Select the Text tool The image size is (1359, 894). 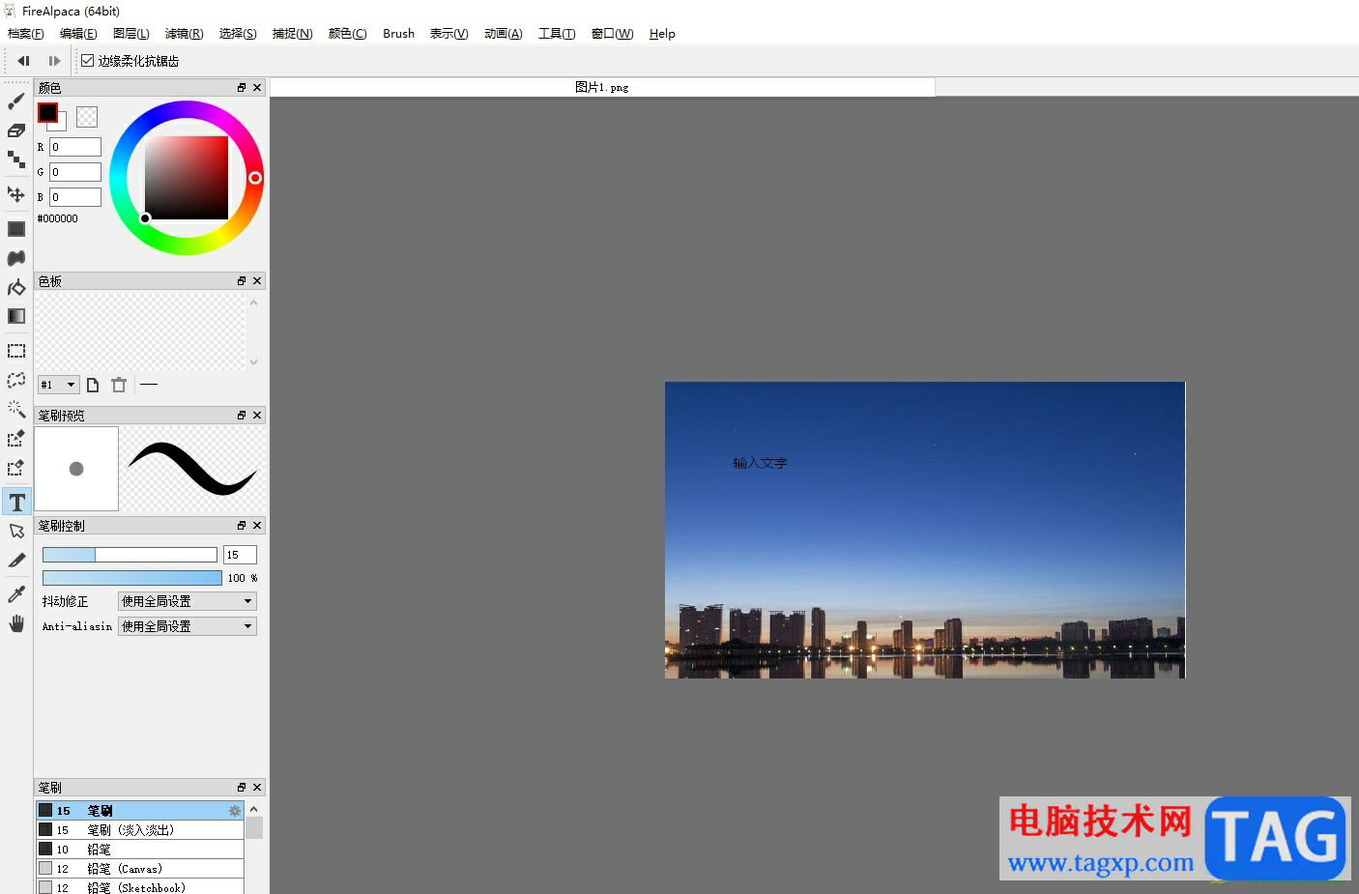click(x=16, y=502)
